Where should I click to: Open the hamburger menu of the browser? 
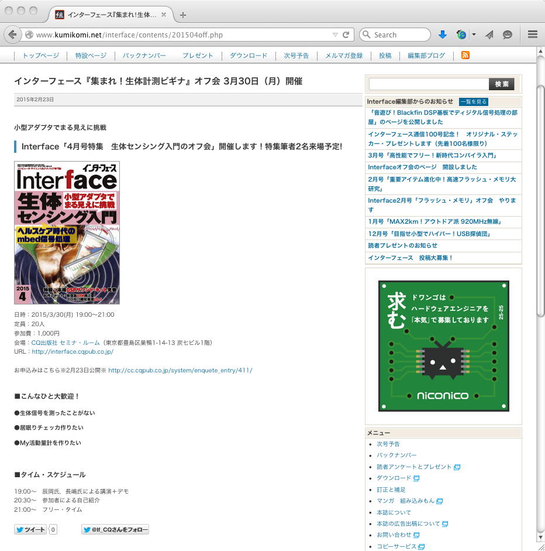click(533, 34)
